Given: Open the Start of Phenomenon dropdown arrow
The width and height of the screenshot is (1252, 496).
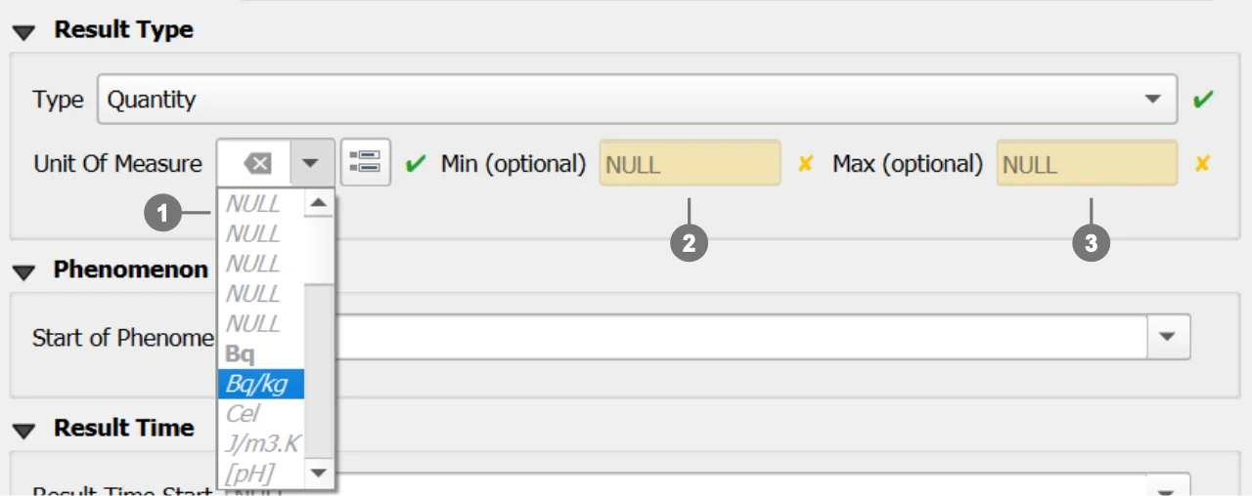Looking at the screenshot, I should click(x=1166, y=336).
